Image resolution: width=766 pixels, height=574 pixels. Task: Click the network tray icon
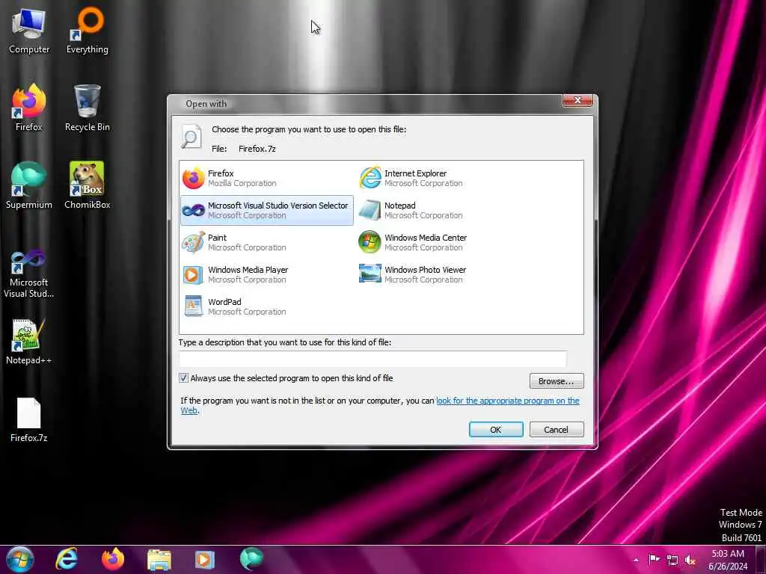(672, 560)
